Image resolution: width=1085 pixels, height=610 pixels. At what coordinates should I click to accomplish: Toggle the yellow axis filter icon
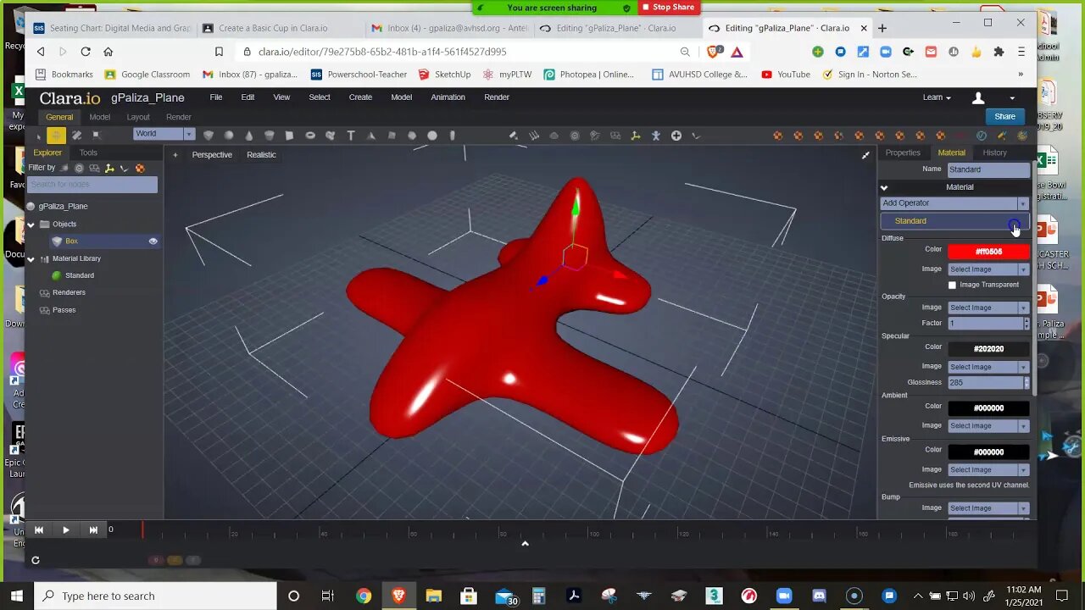(x=109, y=168)
